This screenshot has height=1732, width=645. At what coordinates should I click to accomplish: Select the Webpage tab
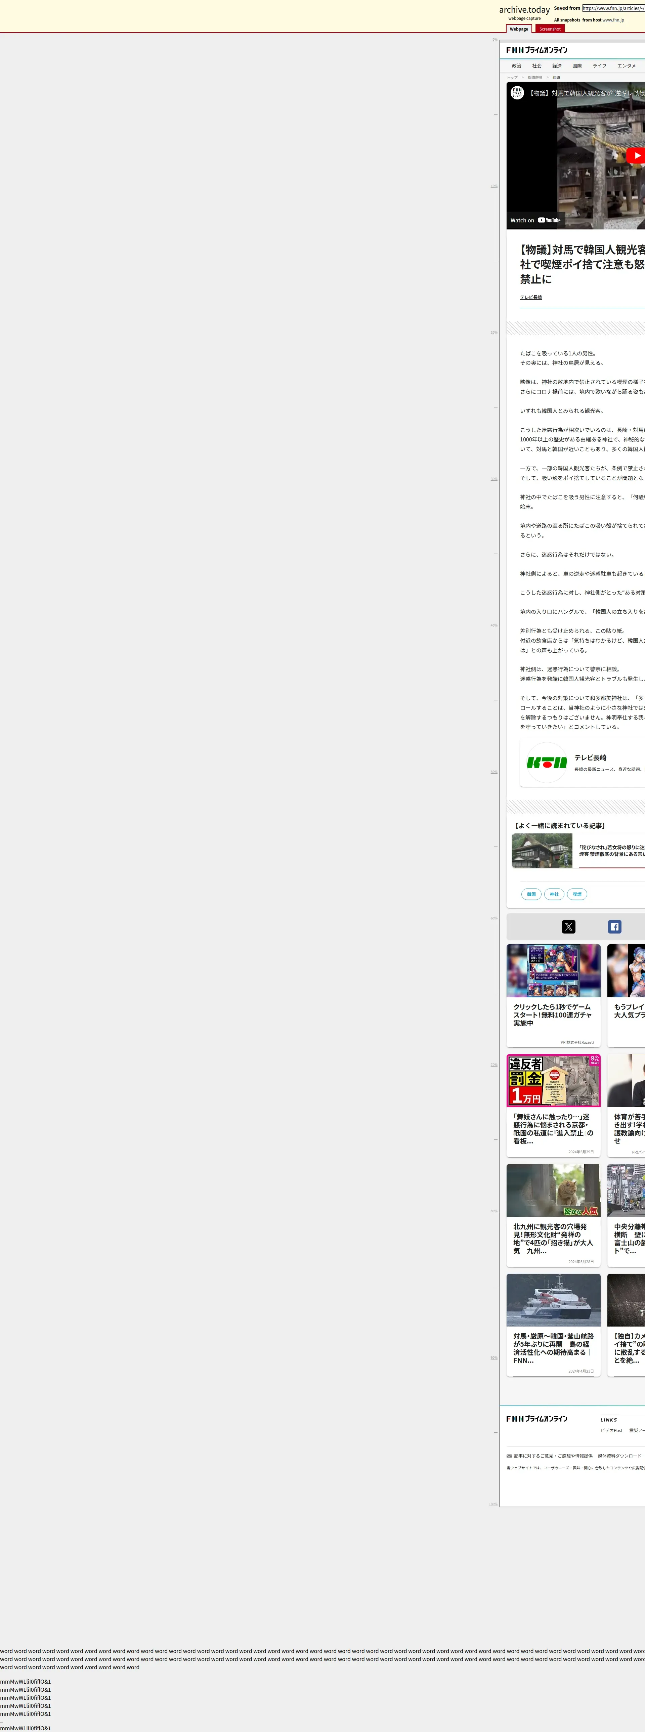point(519,29)
